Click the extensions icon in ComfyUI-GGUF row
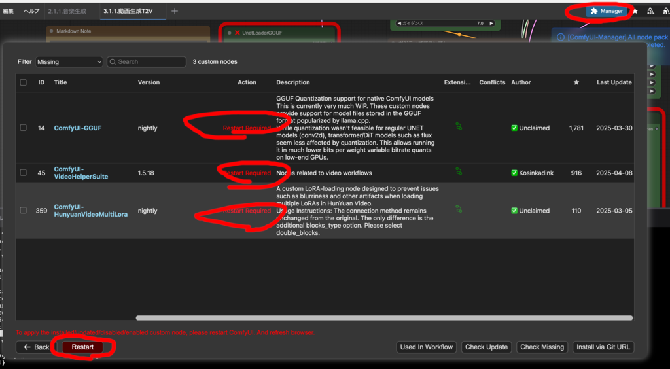This screenshot has width=670, height=369. coord(459,126)
